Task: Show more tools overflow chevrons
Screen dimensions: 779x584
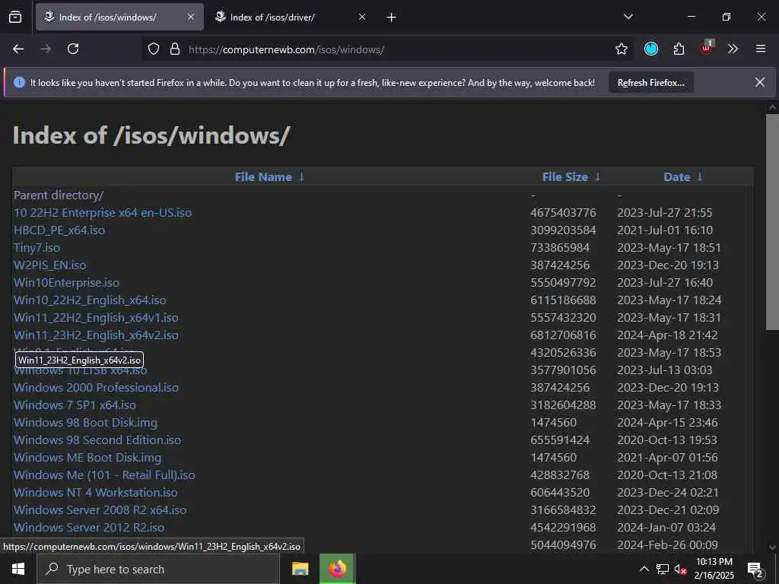Action: click(x=733, y=49)
